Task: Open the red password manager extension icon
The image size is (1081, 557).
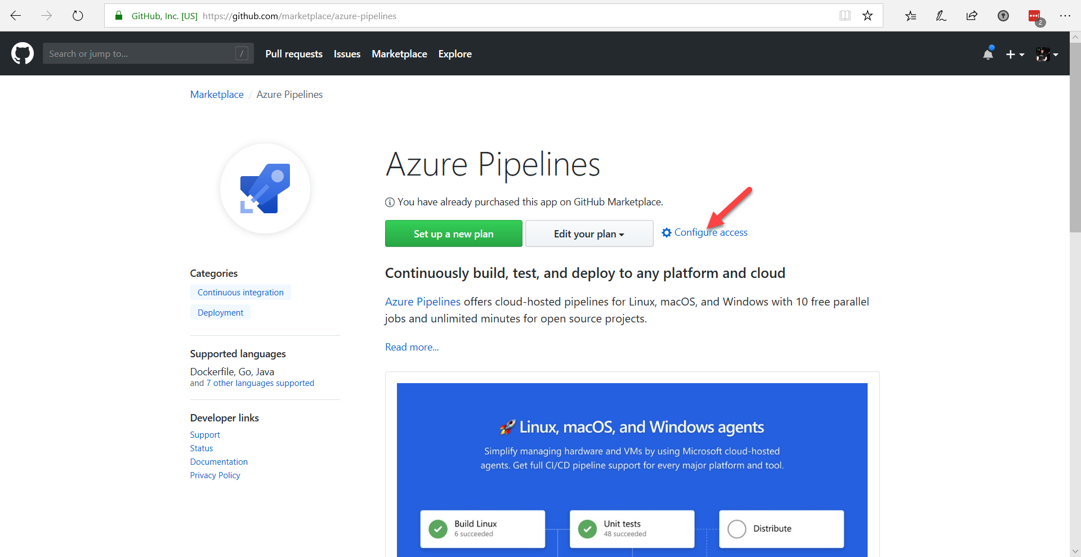Action: [1035, 17]
